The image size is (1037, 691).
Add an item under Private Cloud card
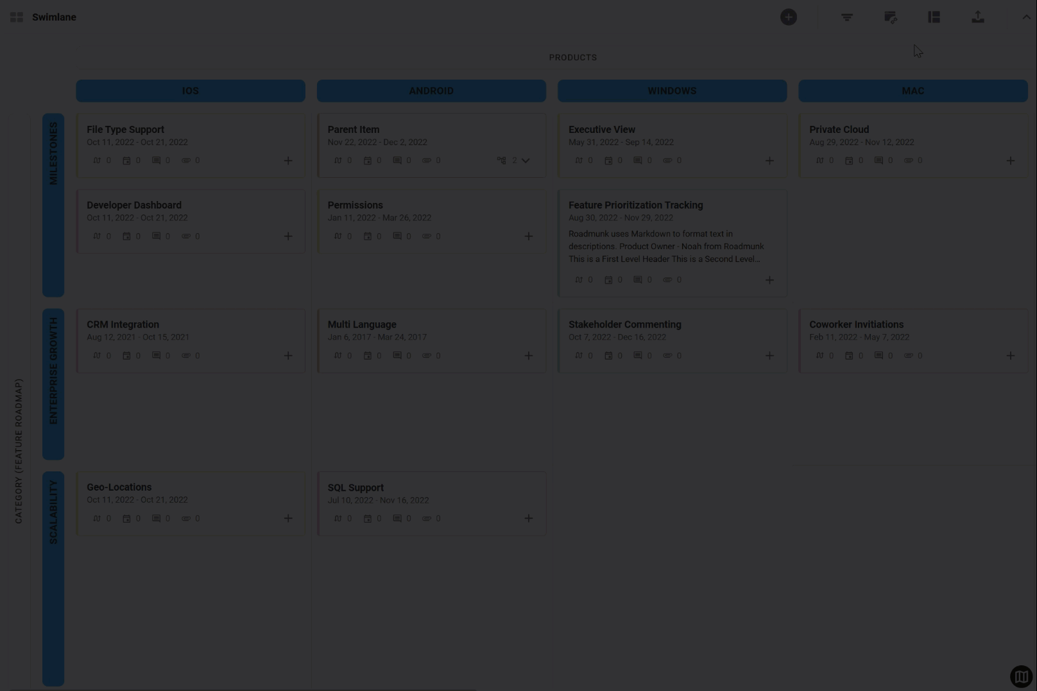click(x=1010, y=161)
